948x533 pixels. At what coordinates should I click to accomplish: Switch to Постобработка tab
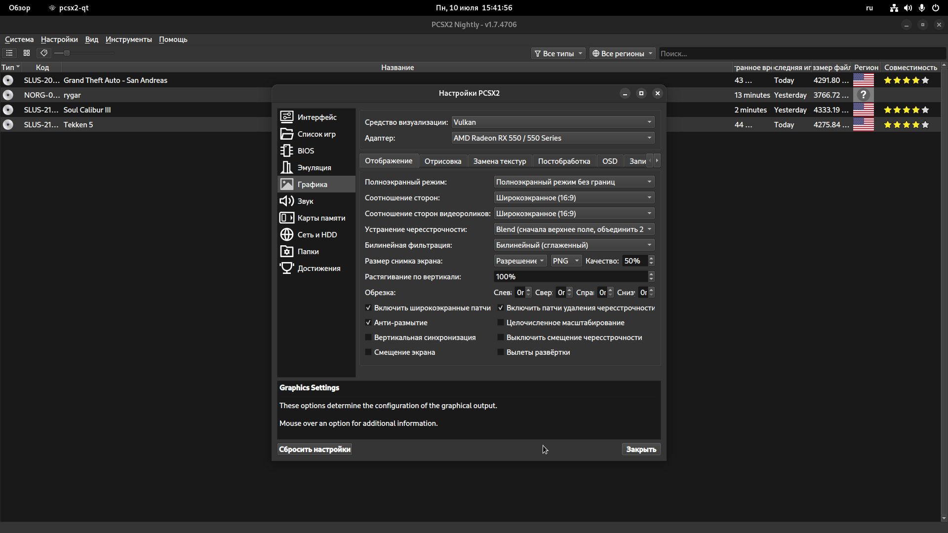563,161
